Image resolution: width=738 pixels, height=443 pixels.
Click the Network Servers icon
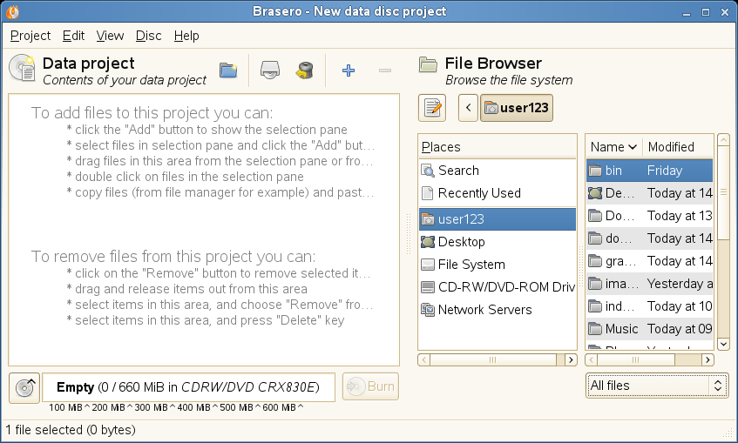(427, 310)
